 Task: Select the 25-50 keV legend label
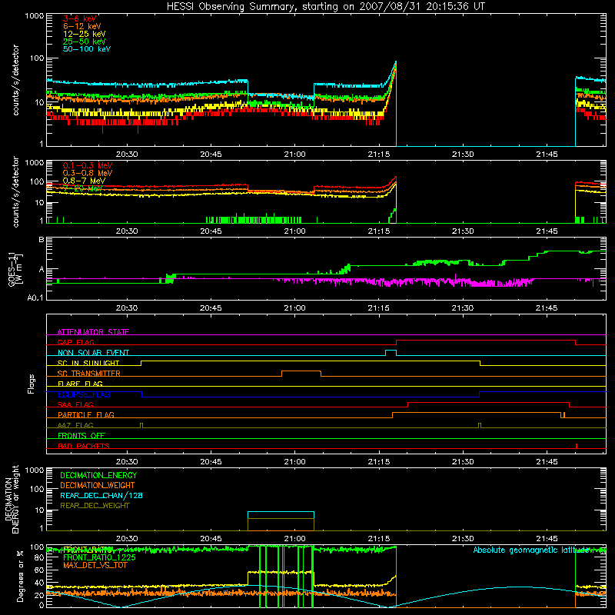85,42
